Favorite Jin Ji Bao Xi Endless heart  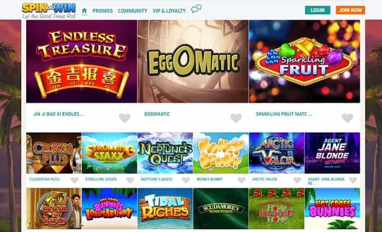coord(125,118)
